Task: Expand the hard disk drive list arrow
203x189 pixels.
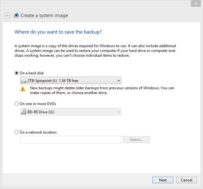Action: pyautogui.click(x=119, y=81)
